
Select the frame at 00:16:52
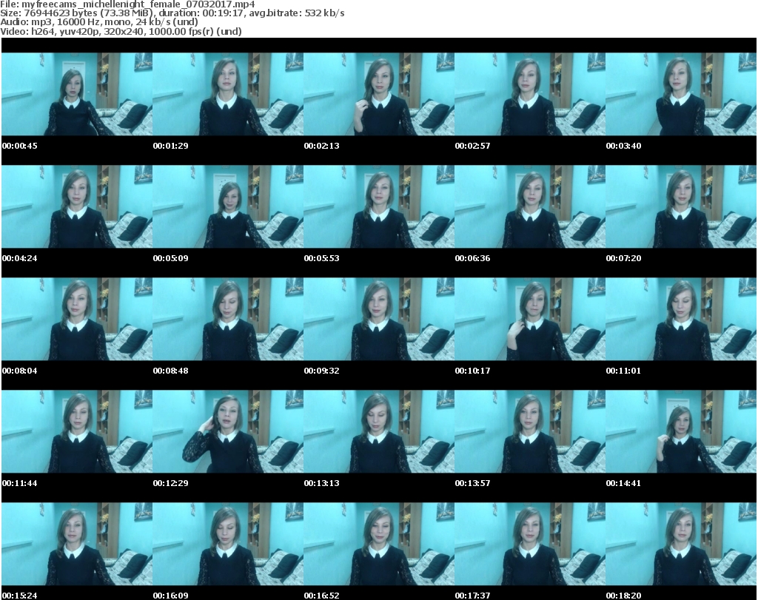pos(379,544)
